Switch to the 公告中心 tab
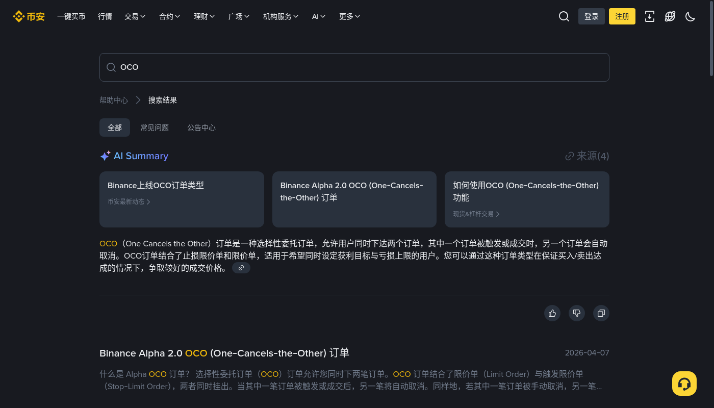This screenshot has height=408, width=714. (x=201, y=127)
